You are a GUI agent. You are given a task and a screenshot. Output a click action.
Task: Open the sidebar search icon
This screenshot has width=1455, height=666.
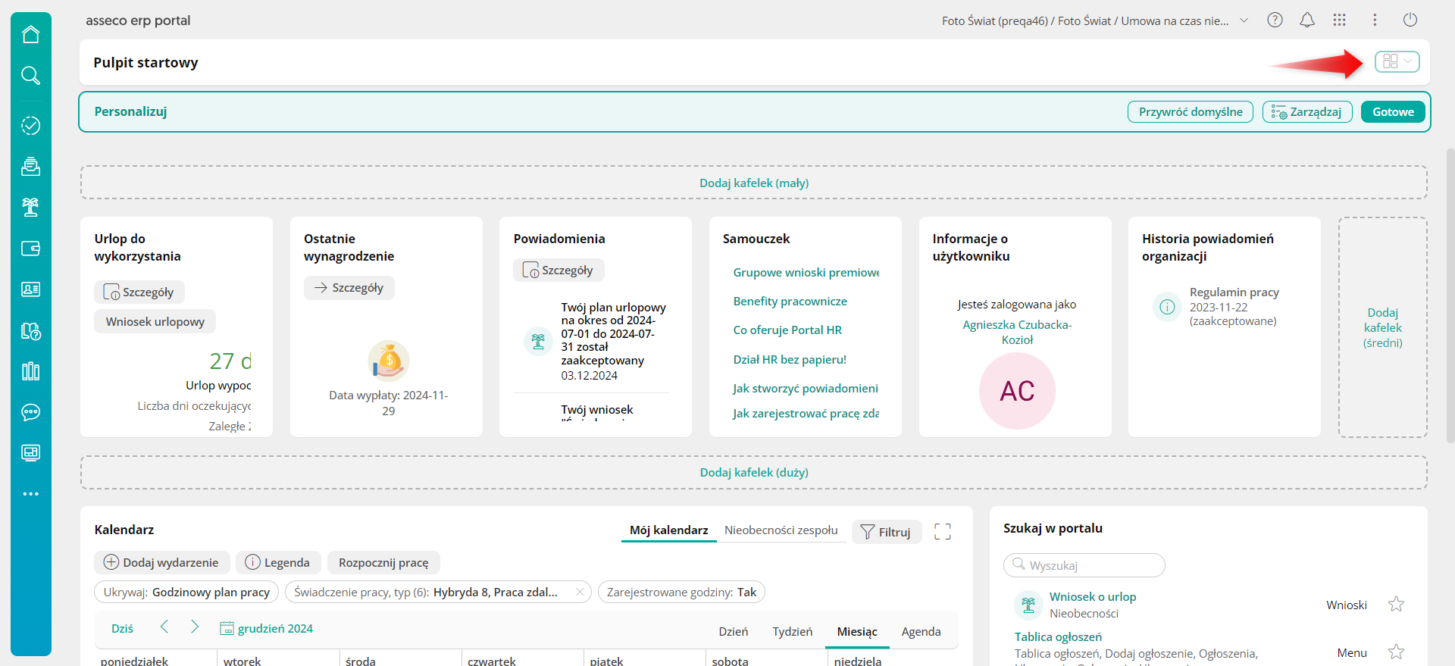pyautogui.click(x=30, y=75)
